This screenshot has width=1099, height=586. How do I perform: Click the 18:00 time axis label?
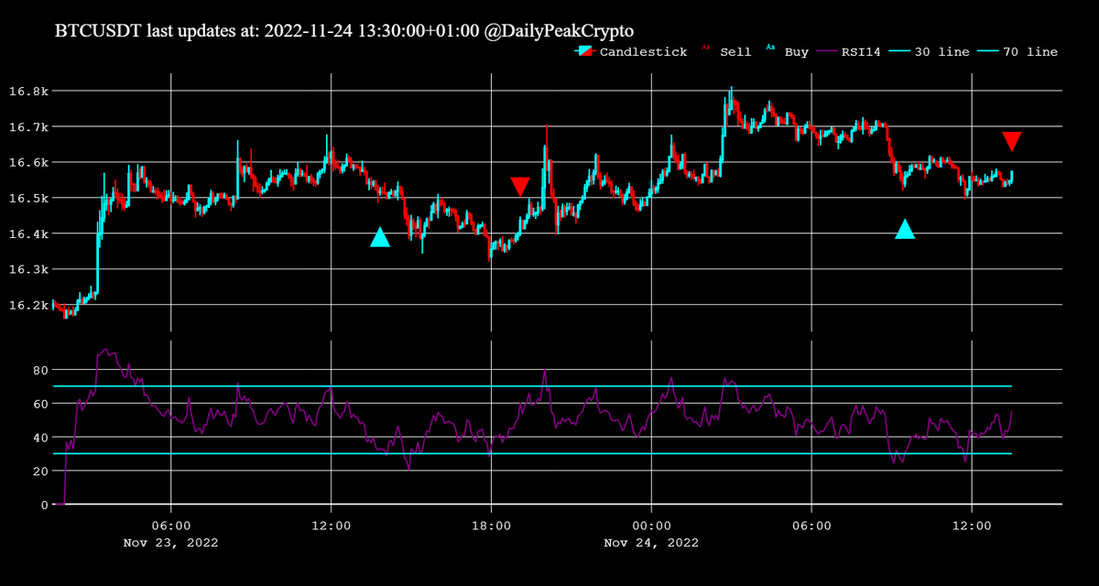(x=491, y=526)
